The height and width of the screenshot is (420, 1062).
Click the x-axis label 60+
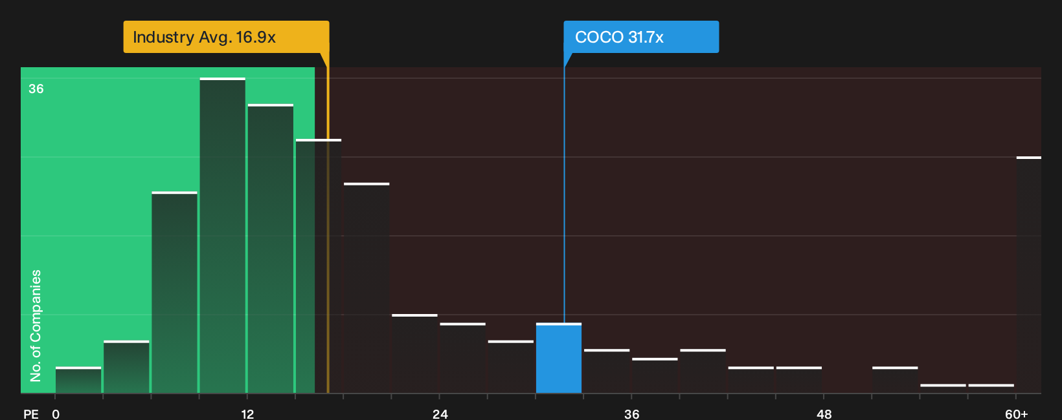coord(1017,414)
